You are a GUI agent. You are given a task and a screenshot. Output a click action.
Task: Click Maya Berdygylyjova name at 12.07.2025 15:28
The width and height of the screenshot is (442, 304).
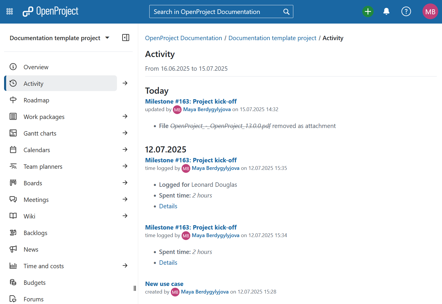205,292
